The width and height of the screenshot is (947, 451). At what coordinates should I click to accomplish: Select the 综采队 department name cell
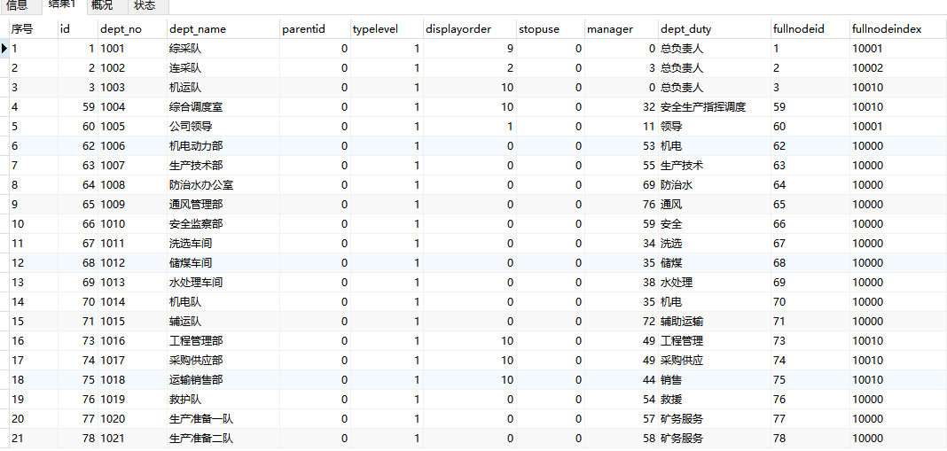pos(223,49)
